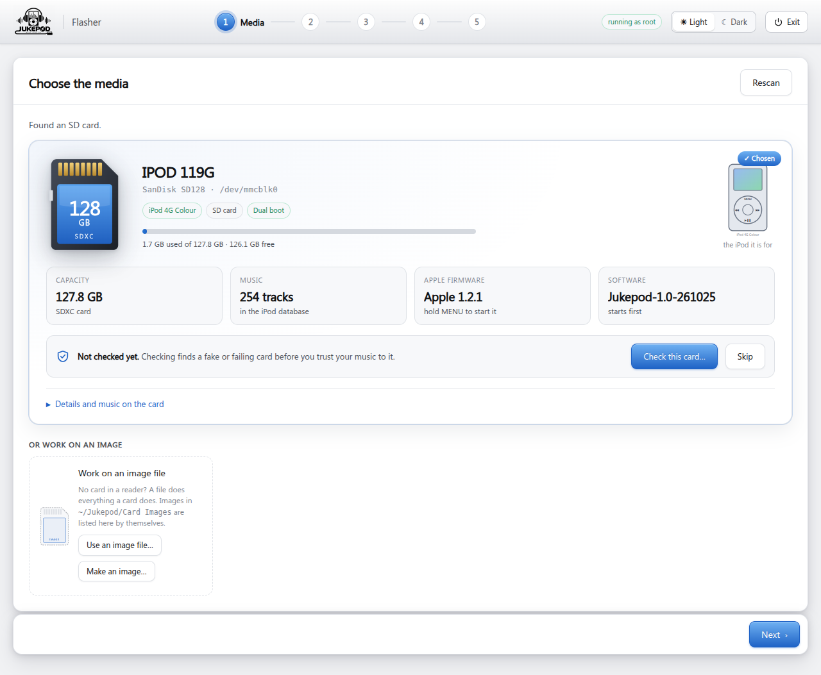Click the Software Jukepod-1.0-261025 tile
This screenshot has height=675, width=821.
coord(686,296)
